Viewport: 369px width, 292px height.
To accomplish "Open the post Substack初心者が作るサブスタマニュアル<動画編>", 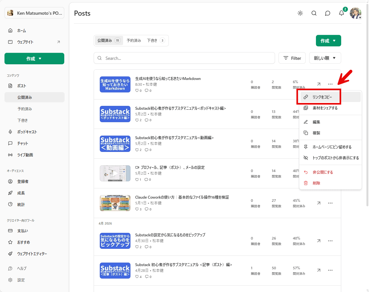I will point(174,138).
